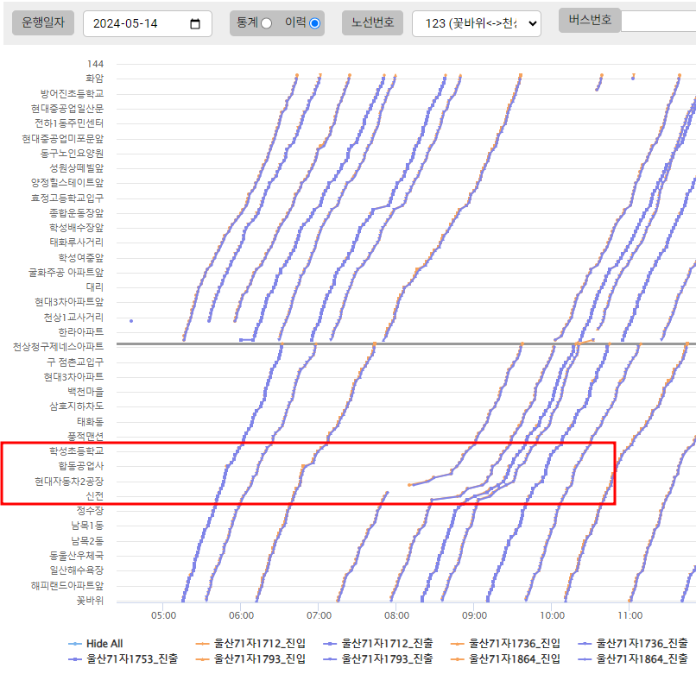
Task: Toggle Hide All in chart legend
Action: (x=98, y=643)
